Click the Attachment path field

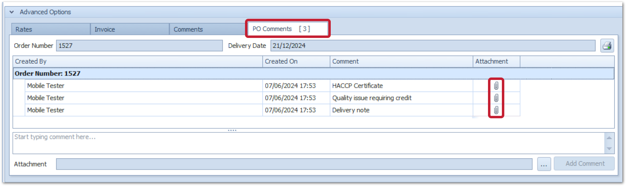pos(294,164)
